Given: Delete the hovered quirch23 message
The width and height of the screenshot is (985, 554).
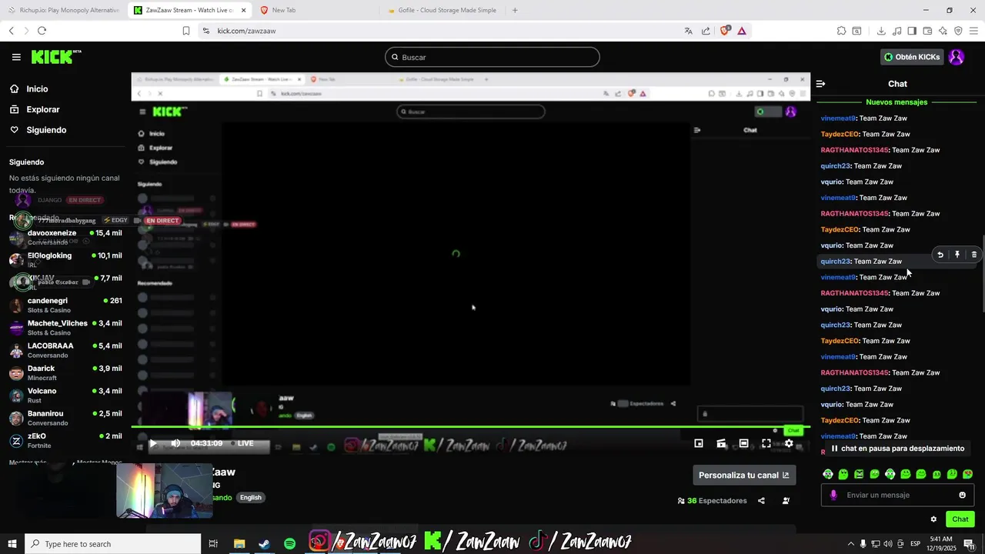Looking at the screenshot, I should 974,255.
